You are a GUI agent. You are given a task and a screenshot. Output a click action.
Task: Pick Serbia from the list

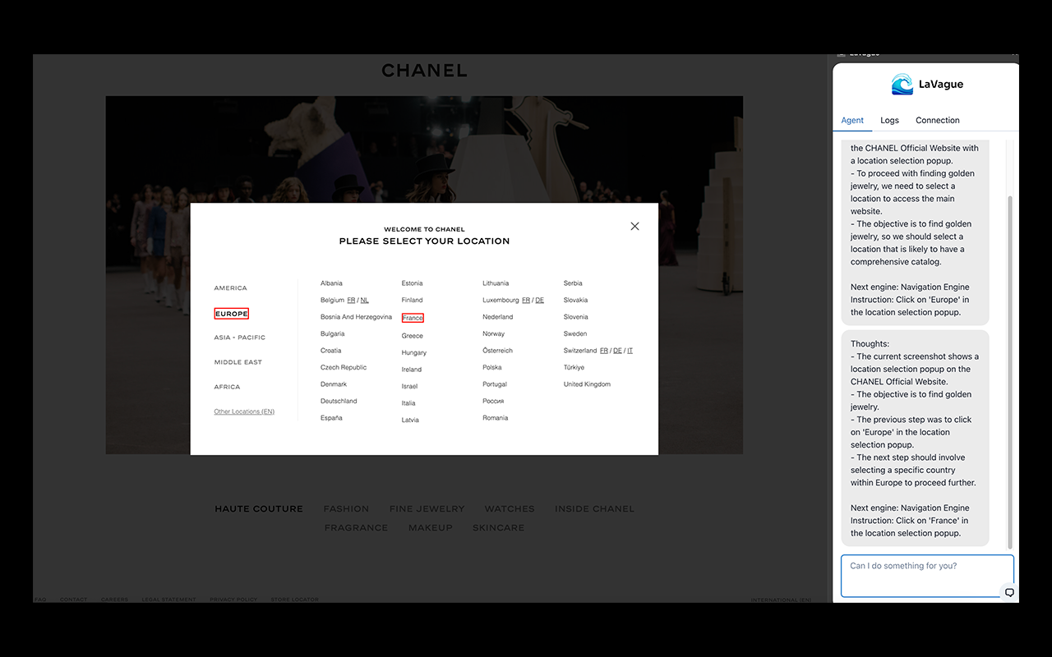click(x=573, y=283)
